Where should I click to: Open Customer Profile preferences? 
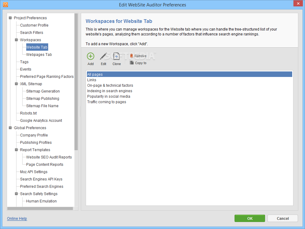tap(34, 25)
